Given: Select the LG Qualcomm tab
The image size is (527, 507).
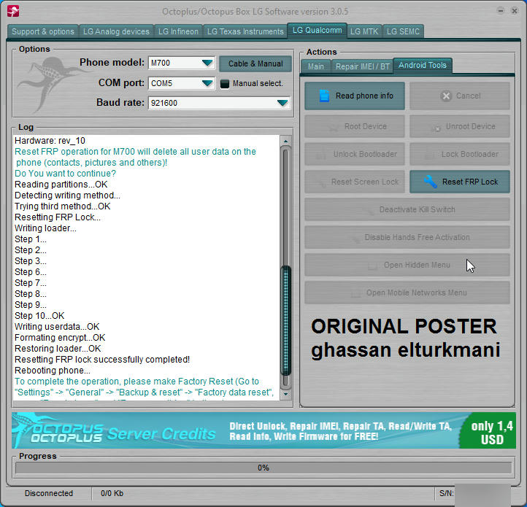Looking at the screenshot, I should (317, 31).
